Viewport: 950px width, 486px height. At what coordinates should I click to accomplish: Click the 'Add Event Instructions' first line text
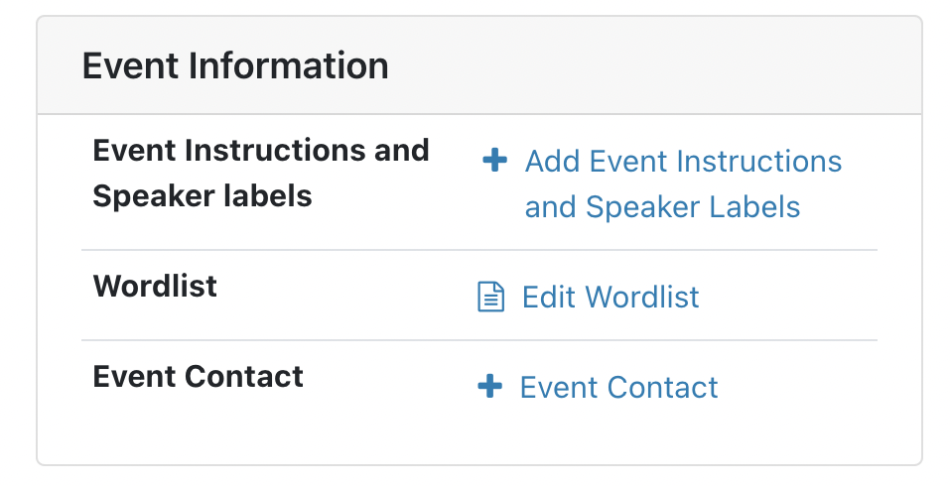(x=683, y=161)
